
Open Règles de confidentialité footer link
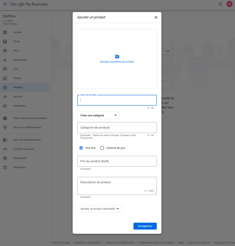(x=120, y=243)
